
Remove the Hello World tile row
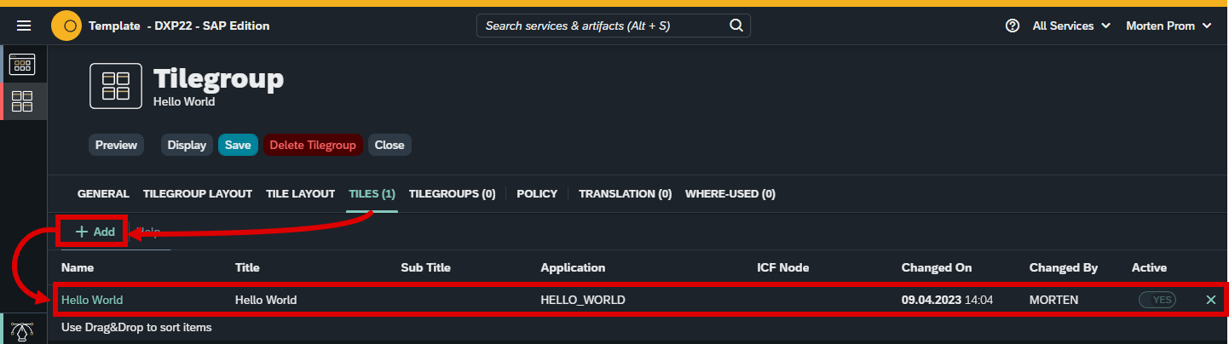tap(1211, 300)
